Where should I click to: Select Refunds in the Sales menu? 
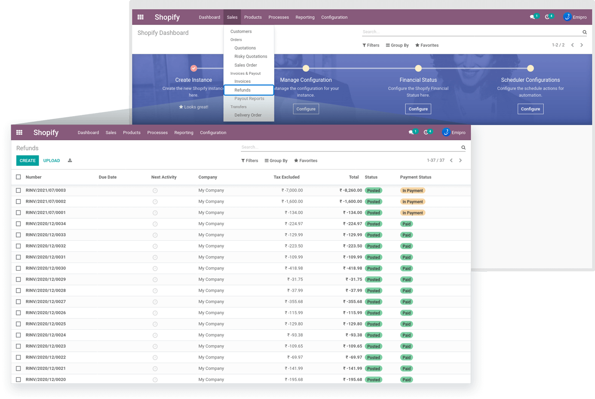click(242, 90)
